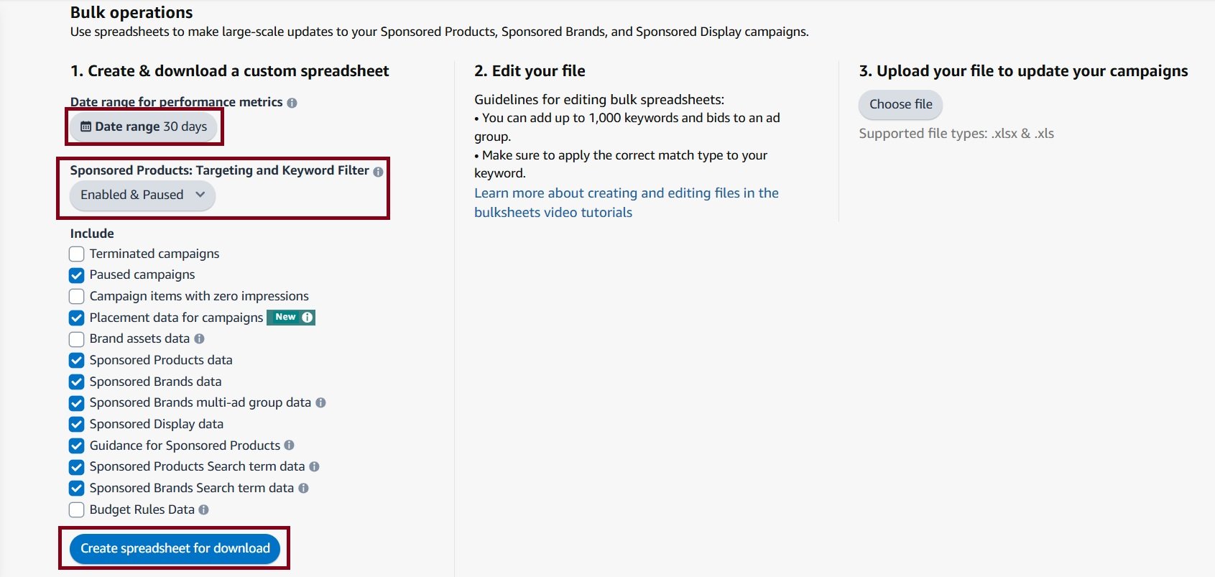Screen dimensions: 1215x577
Task: Click the info icon beside Date range for performance metrics
Action: pos(292,102)
